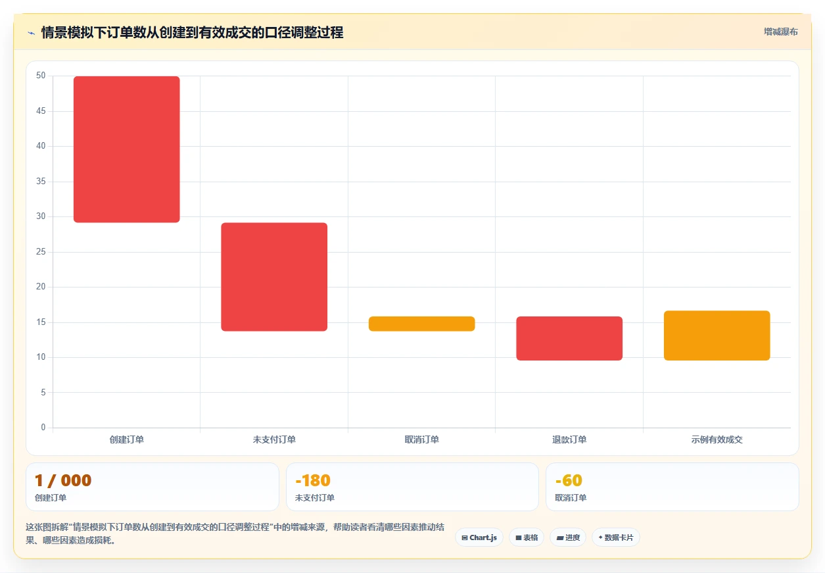Click the red 退款订单 waterfall bar

point(569,338)
